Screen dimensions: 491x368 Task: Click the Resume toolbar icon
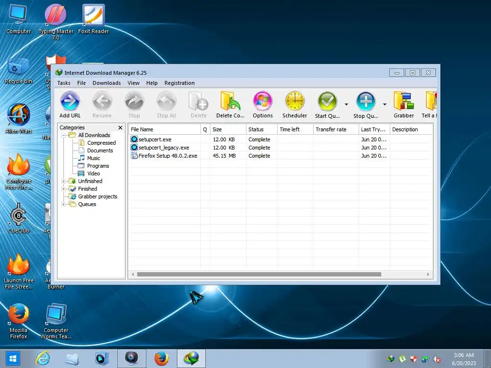(102, 105)
